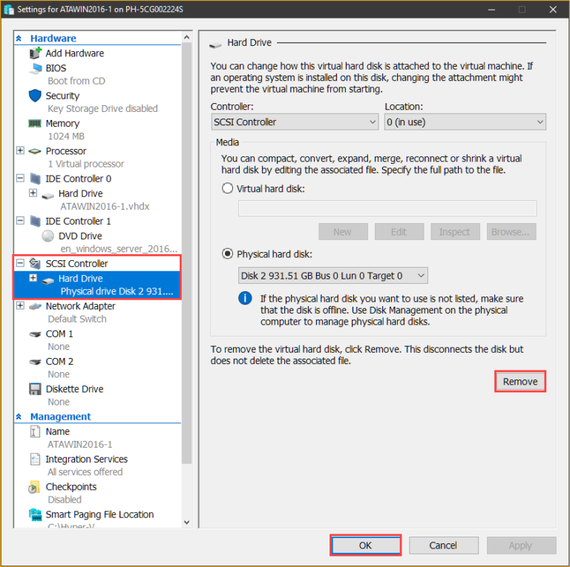Click the hard drive icon under IDE Controller 0
570x567 pixels.
pos(48,196)
